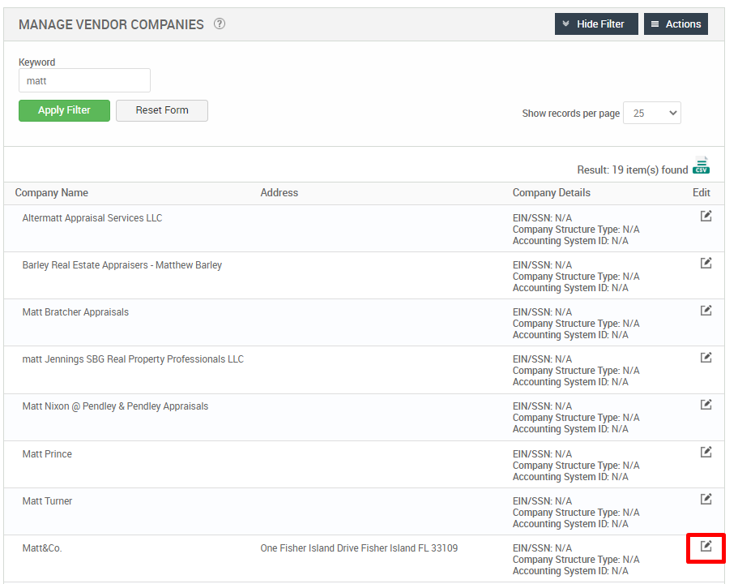Sort by the Company Name column header
The image size is (738, 584).
51,193
